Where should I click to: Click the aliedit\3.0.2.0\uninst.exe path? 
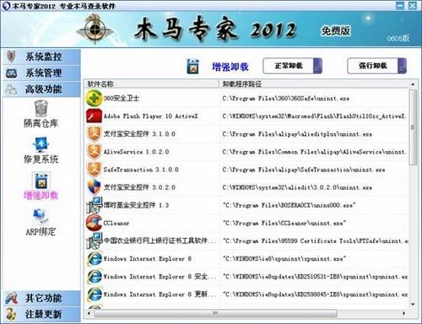pos(297,187)
